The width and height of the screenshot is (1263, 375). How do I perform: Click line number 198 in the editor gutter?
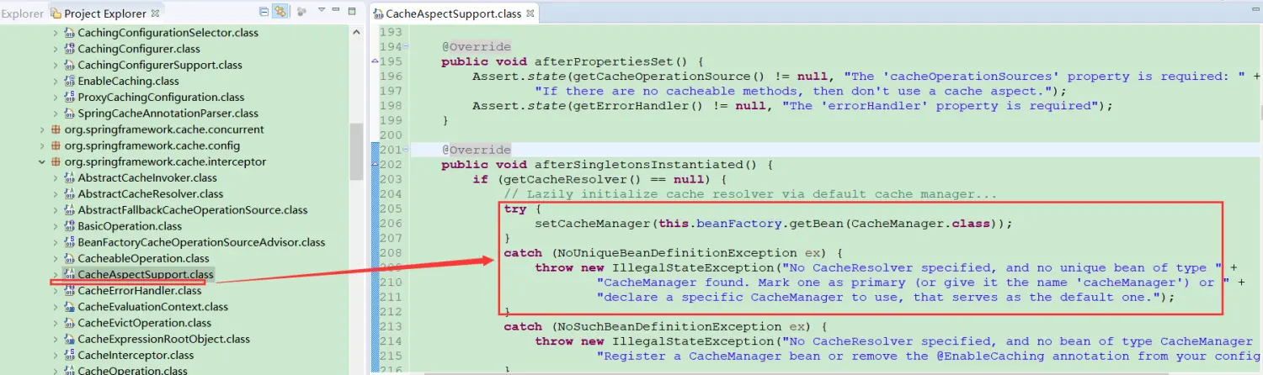pos(392,106)
